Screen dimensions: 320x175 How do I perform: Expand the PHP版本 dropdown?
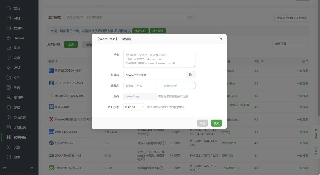click(134, 107)
